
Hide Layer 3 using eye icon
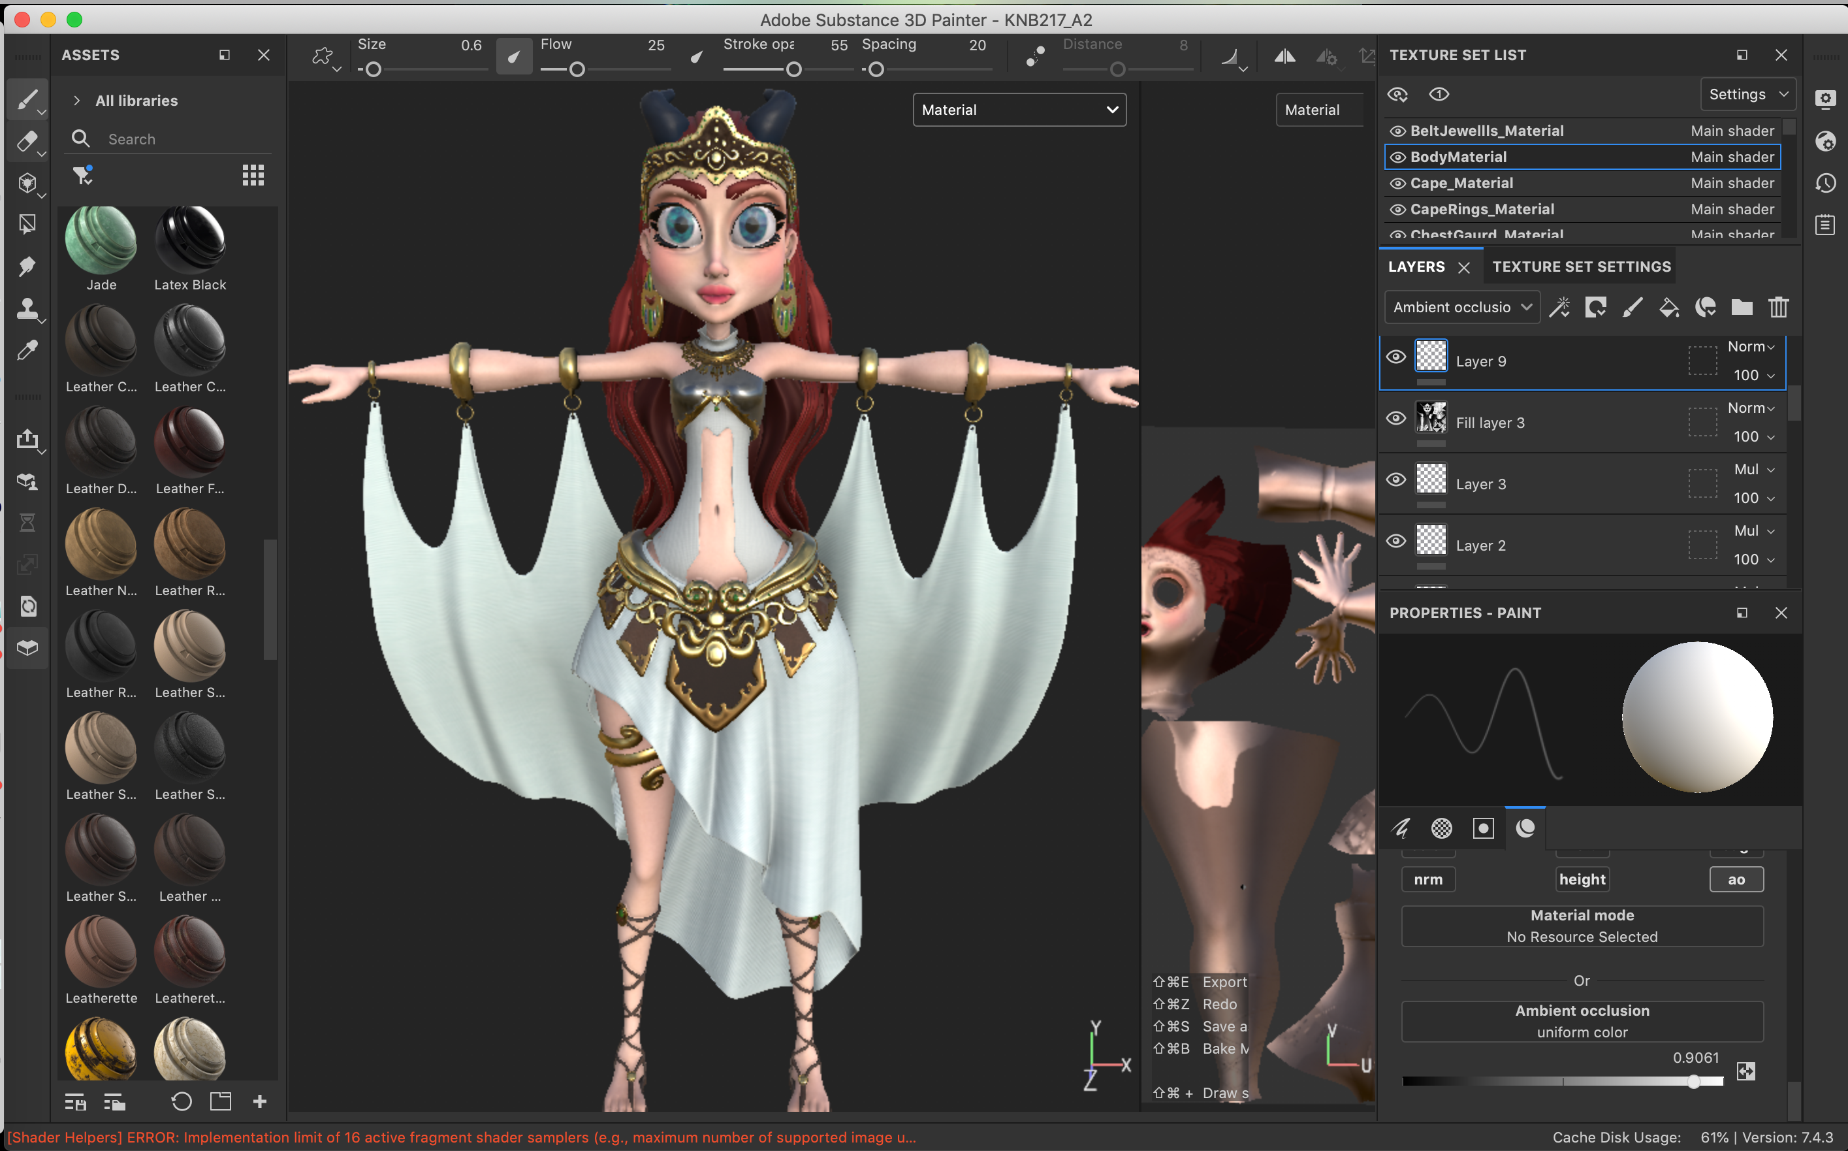click(1395, 479)
